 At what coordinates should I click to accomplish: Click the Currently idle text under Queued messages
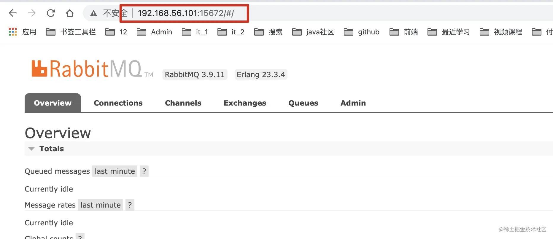tap(49, 189)
